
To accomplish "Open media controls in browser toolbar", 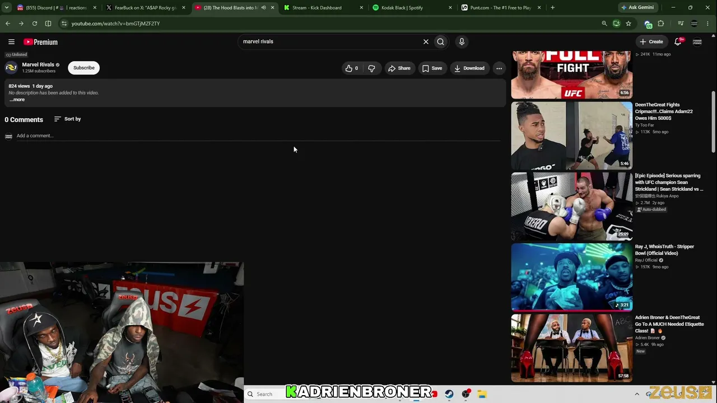I will coord(681,24).
